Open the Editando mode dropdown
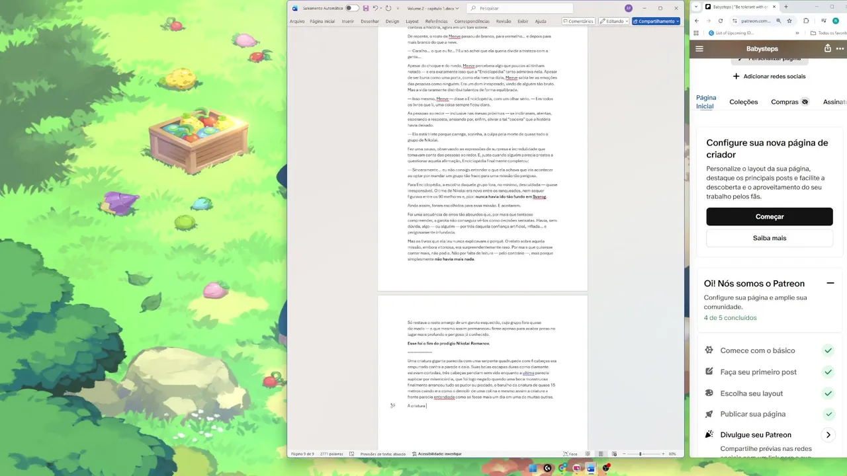 tap(614, 21)
